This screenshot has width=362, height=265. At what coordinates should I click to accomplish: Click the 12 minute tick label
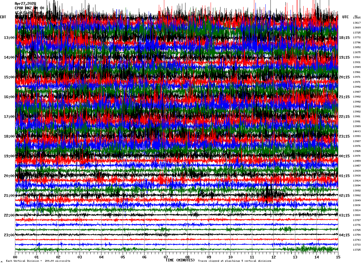click(273, 257)
